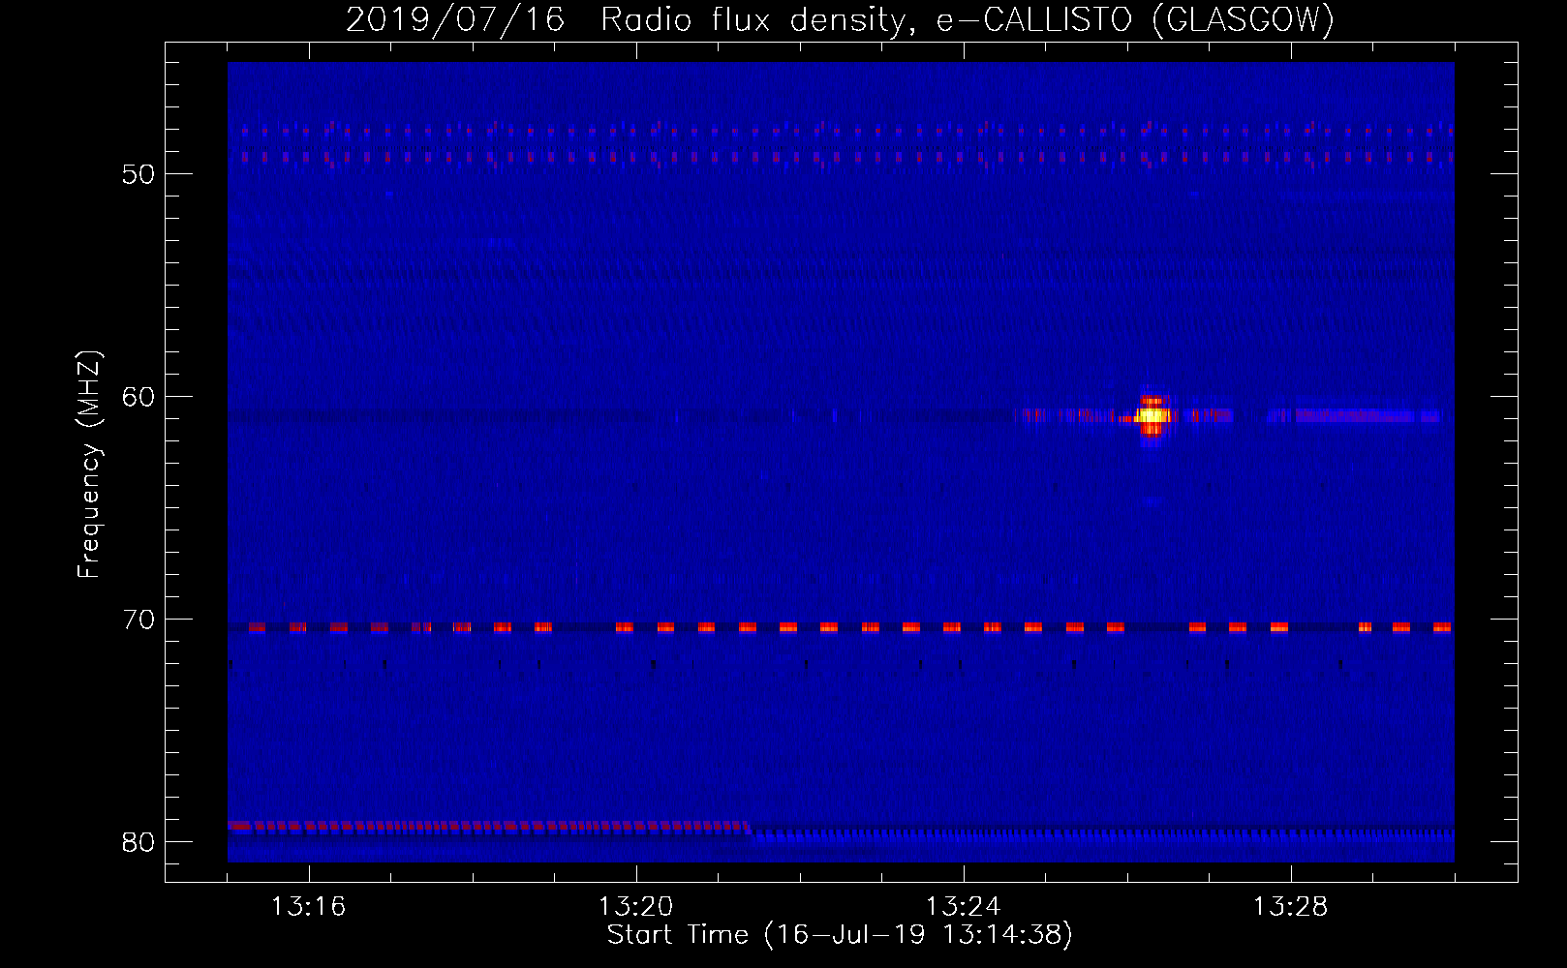Click the bright yellow burst near 61 MHz
Screen dimensions: 1567x968
pos(1152,416)
